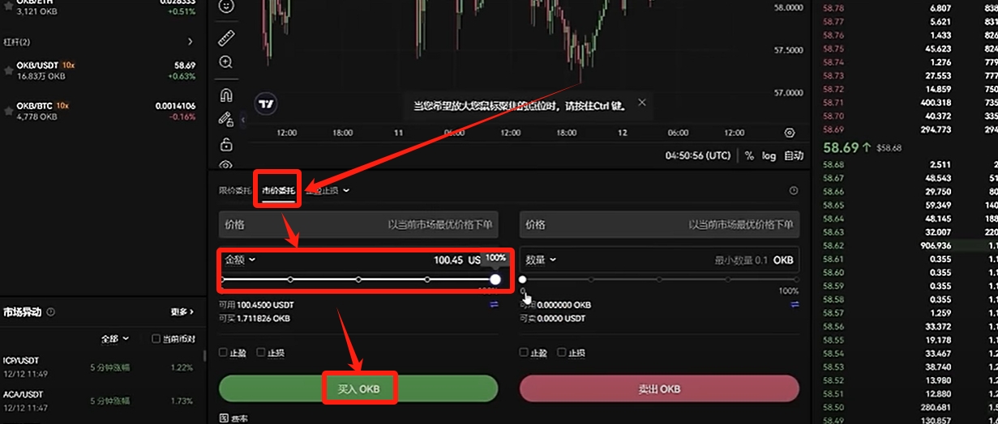Open the smiley emoji tool in chart toolbar
998x424 pixels.
[226, 5]
